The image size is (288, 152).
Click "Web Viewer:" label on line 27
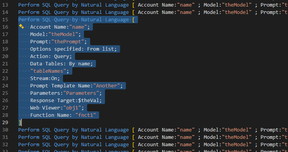pyautogui.click(x=47, y=108)
